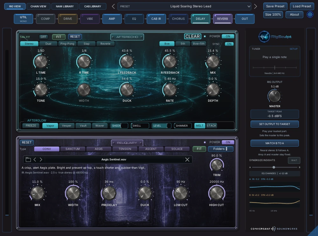This screenshot has width=318, height=236.
Task: Click the reverb WIDTH knob
Action: [x=73, y=193]
